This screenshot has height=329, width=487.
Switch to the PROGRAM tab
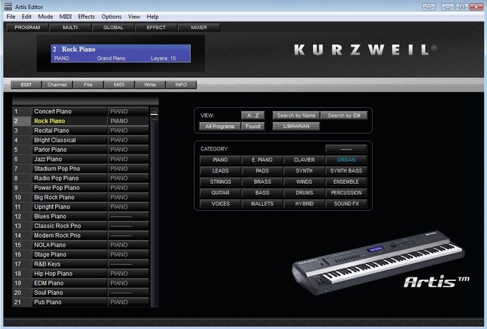click(27, 27)
